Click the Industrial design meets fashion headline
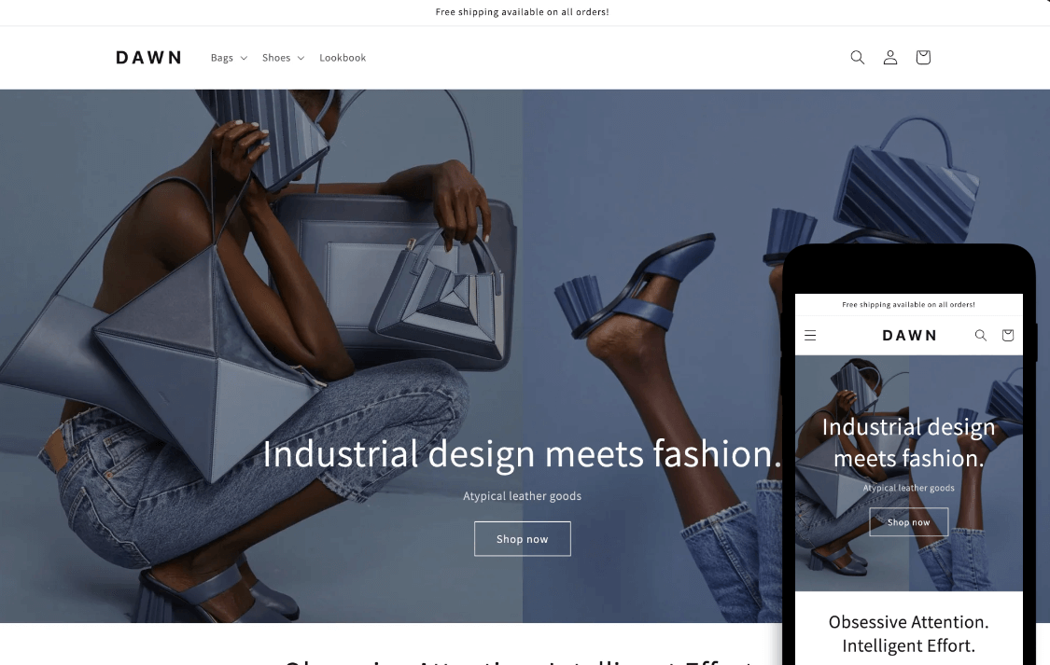Viewport: 1050px width, 665px height. (523, 453)
